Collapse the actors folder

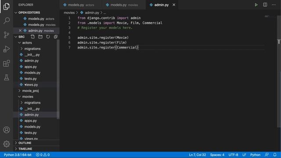(x=36, y=43)
